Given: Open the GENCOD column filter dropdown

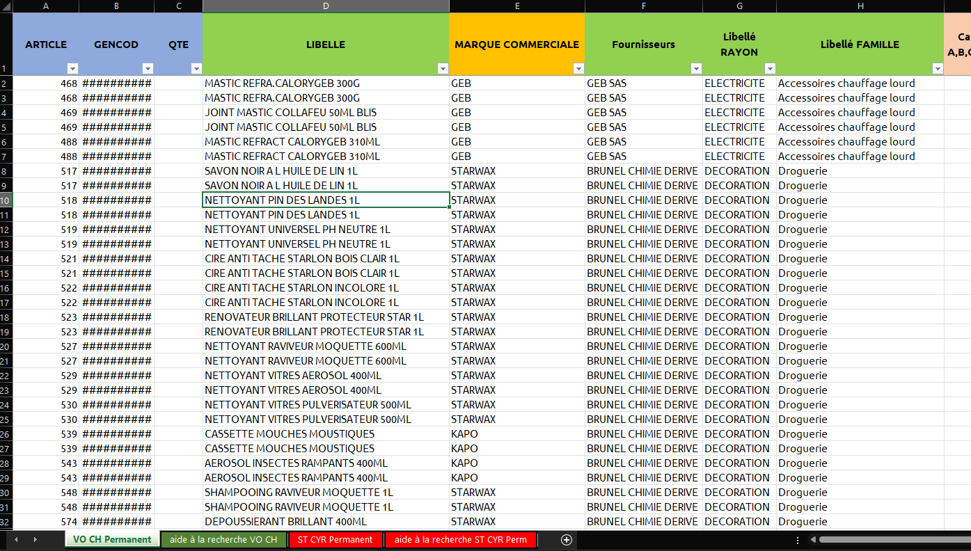Looking at the screenshot, I should [x=148, y=68].
